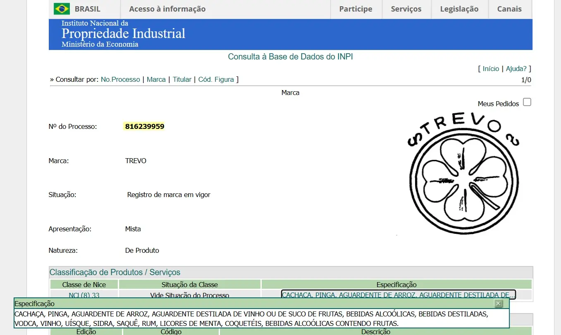Search by Titular link
The image size is (561, 335).
click(x=182, y=79)
